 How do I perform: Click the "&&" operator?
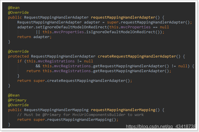38,66
